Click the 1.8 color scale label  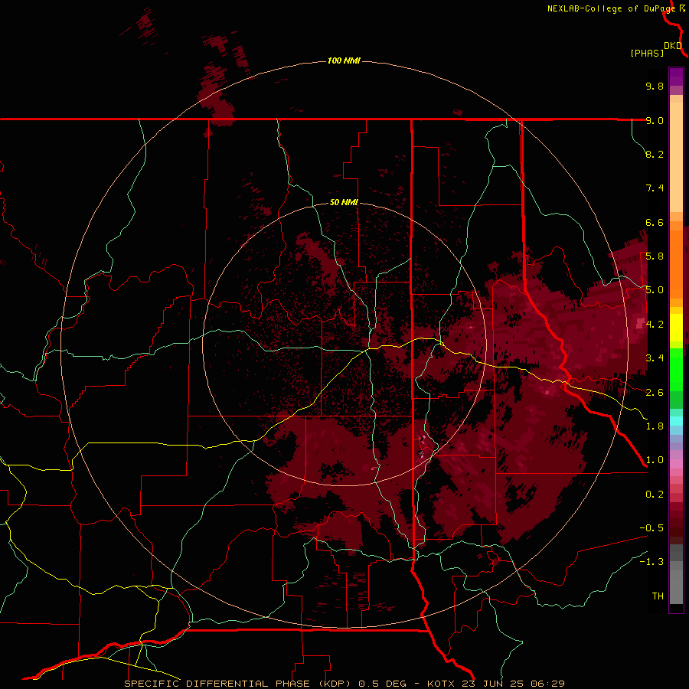(655, 426)
